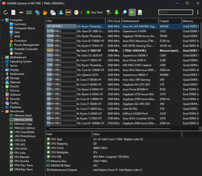Screen dimensions: 202x176
Task: Click the results list horizontal scrollbar
Action: (x=110, y=129)
